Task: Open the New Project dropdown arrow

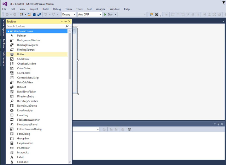Action: tap(25, 14)
